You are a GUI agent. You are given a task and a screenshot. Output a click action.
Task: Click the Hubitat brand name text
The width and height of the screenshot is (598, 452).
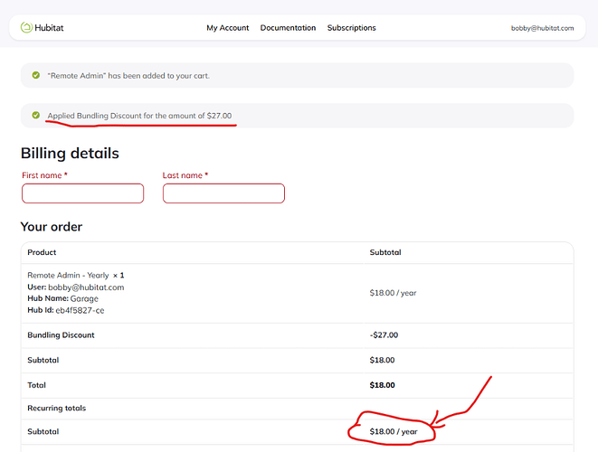pyautogui.click(x=50, y=28)
